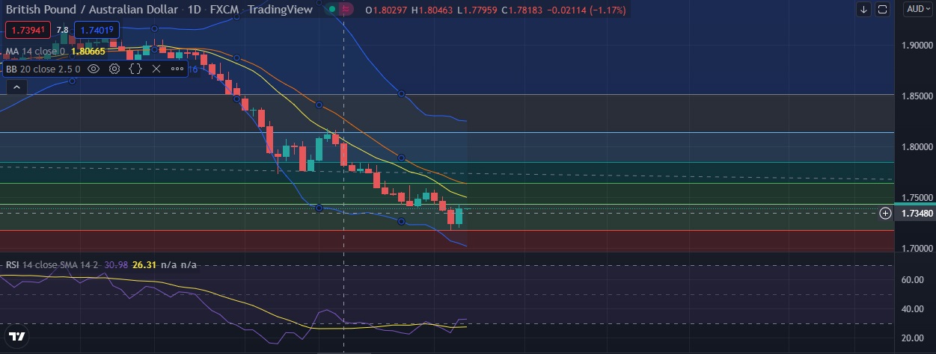Remove the BB indicator with X
Screen dimensions: 936x354
156,69
